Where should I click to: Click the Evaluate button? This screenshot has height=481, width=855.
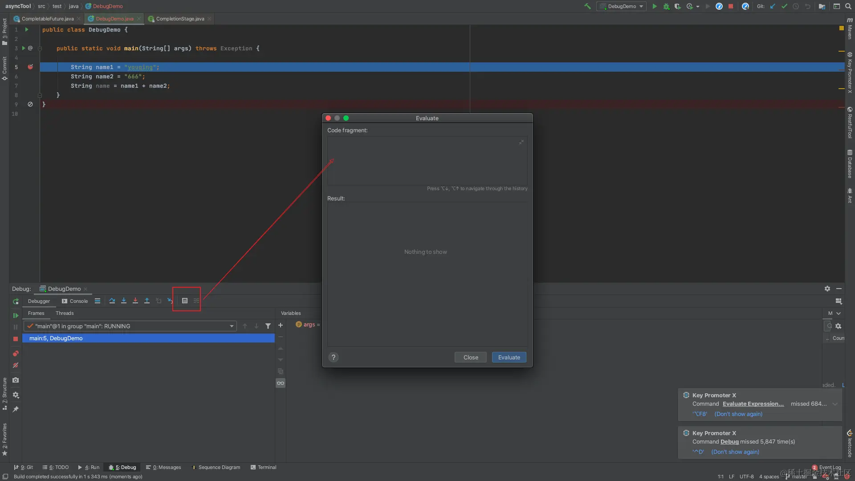[x=509, y=358]
